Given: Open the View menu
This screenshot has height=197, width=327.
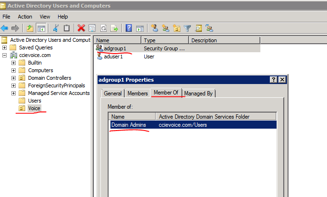Looking at the screenshot, I should point(45,17).
